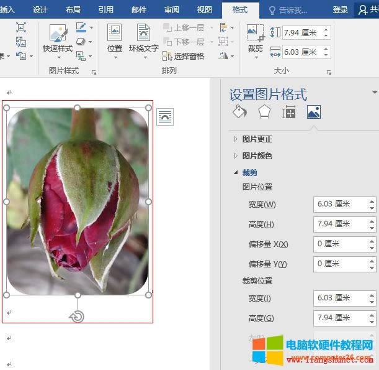Open the format pane options dropdown arrow
This screenshot has width=379, height=370.
click(x=374, y=93)
